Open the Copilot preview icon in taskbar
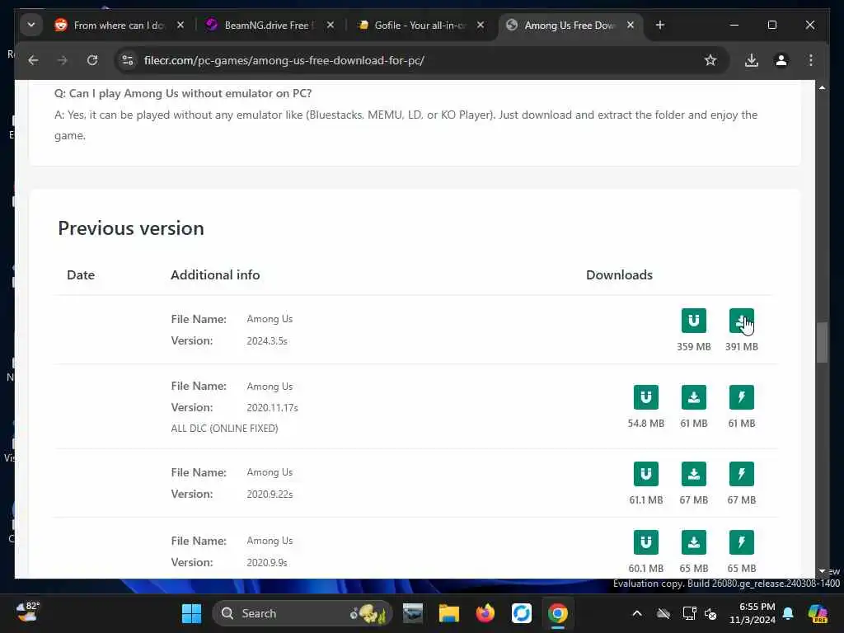 (x=818, y=613)
